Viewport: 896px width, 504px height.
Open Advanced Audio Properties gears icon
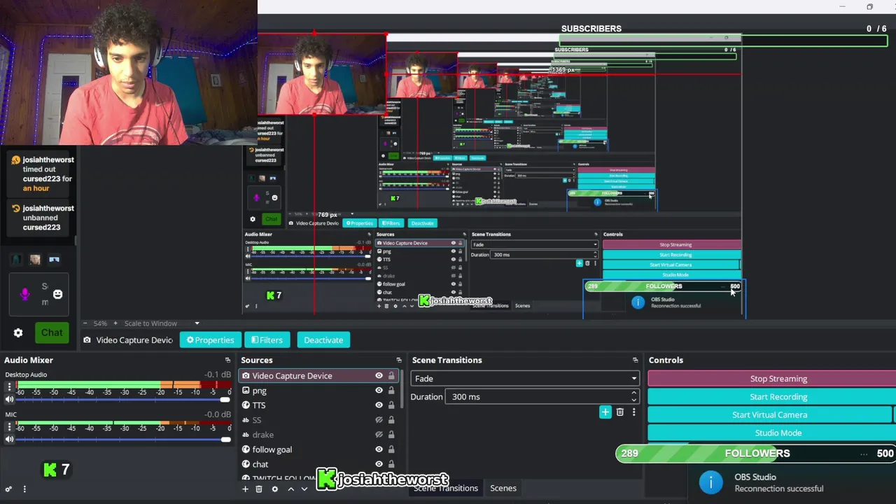pyautogui.click(x=8, y=489)
